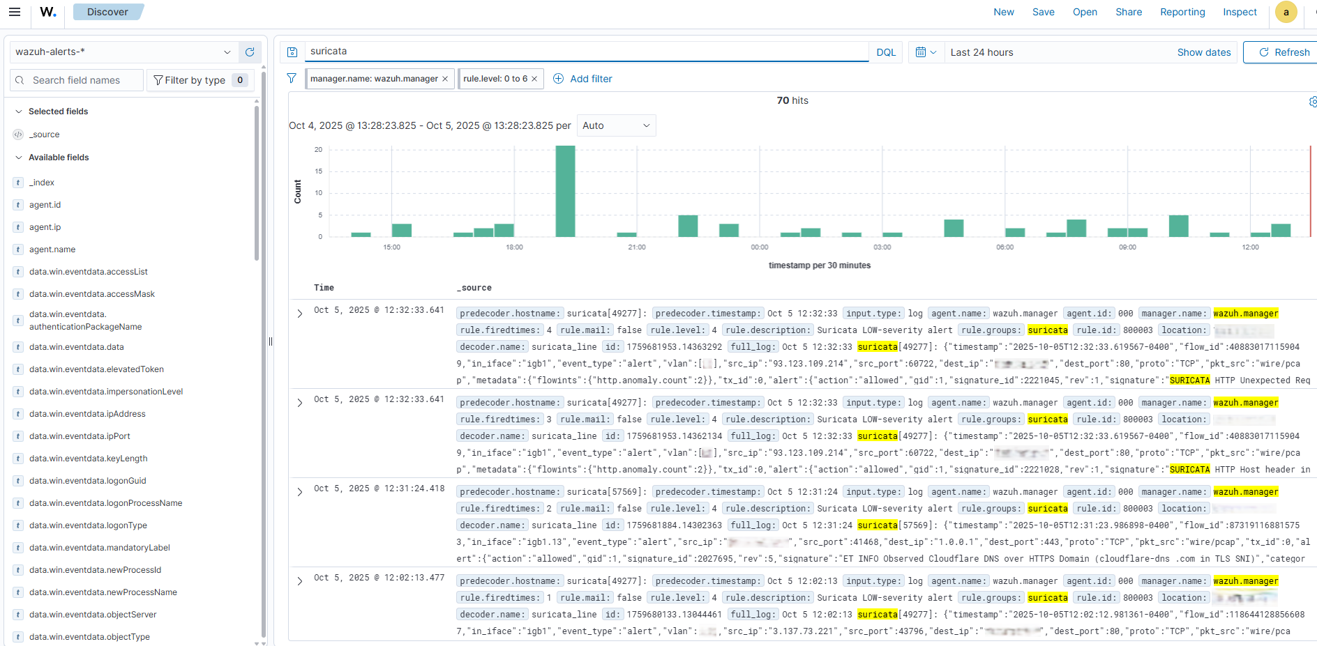1317x646 pixels.
Task: Click the funnel filter options icon
Action: [292, 79]
